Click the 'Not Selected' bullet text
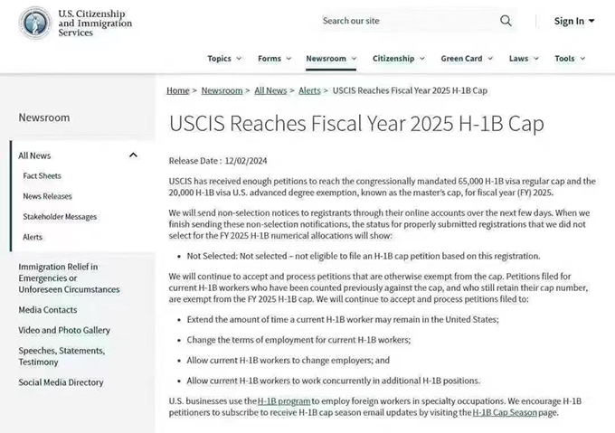The image size is (615, 433). (x=364, y=256)
